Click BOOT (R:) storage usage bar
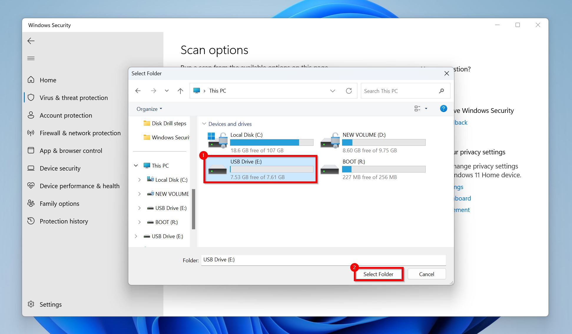572x334 pixels. (x=384, y=169)
